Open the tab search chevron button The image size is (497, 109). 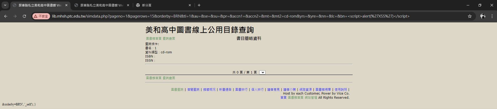point(5,5)
